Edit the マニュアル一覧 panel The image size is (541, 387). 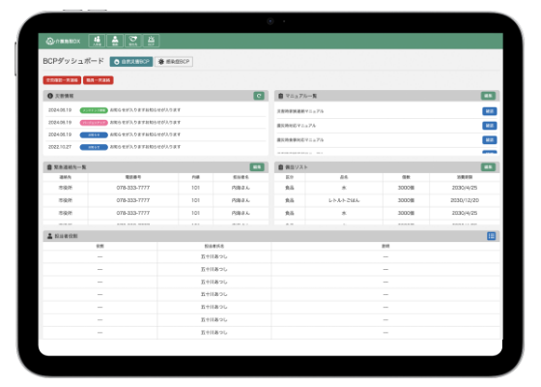488,96
